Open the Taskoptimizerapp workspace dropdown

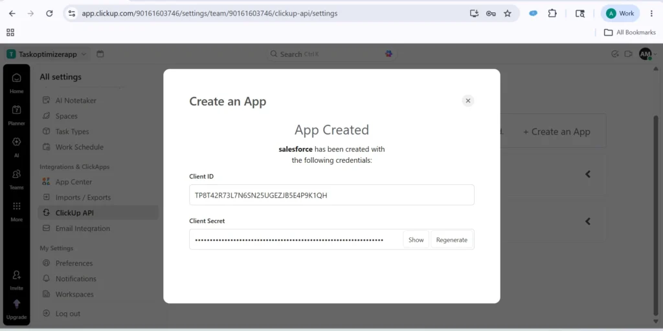[x=47, y=54]
